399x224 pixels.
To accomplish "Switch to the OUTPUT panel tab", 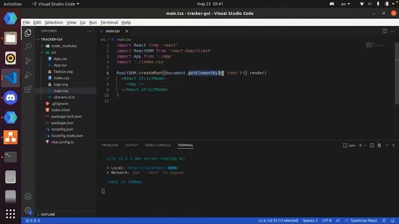I will pyautogui.click(x=132, y=145).
